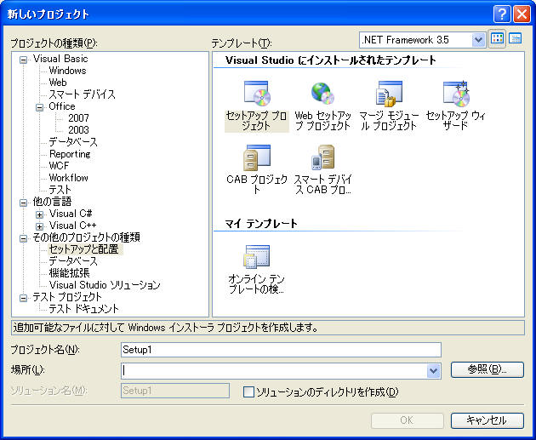Select Windows under Visual Basic

point(67,71)
